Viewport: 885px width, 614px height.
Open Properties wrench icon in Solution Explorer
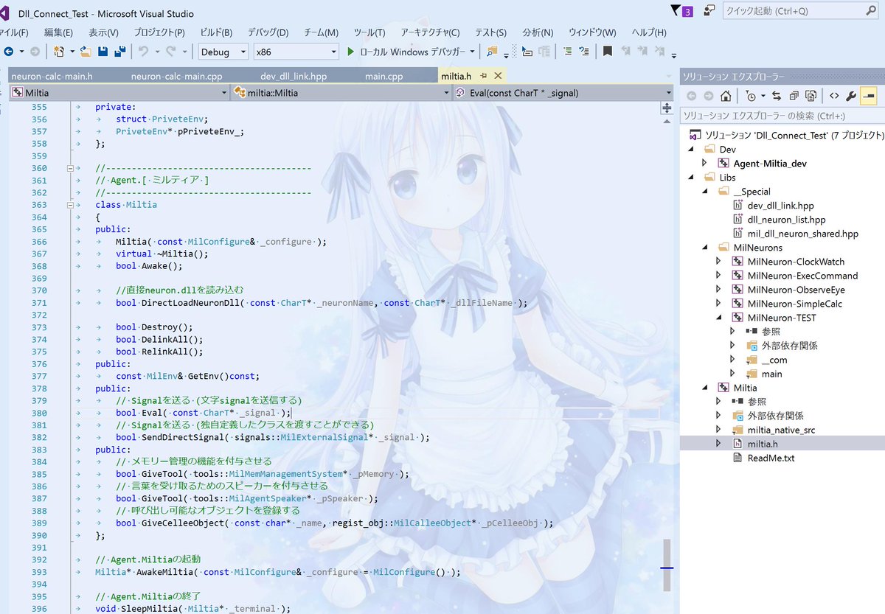(851, 96)
